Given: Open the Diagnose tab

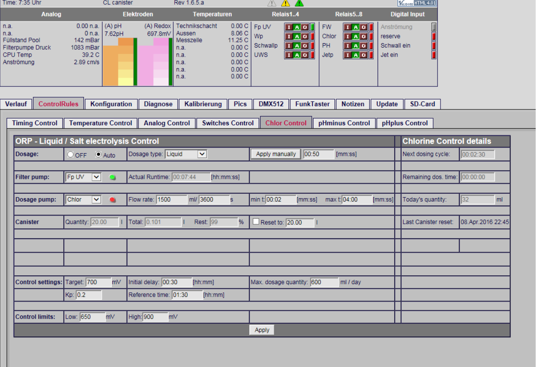Looking at the screenshot, I should click(158, 104).
